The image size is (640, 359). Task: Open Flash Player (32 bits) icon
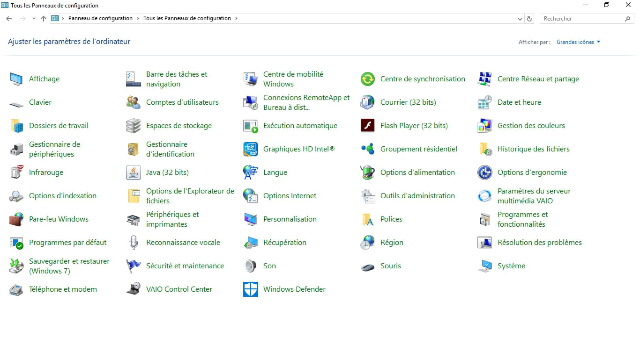click(368, 126)
